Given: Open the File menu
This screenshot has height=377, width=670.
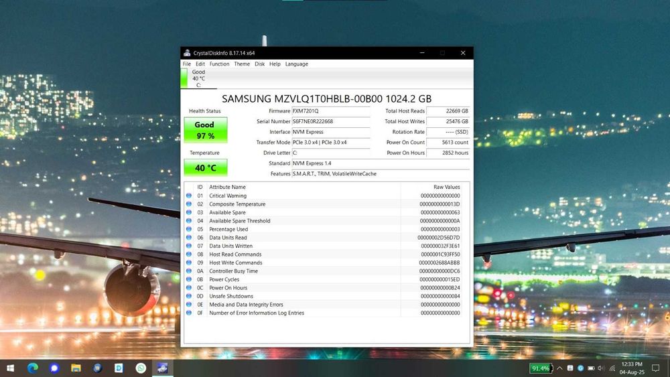Looking at the screenshot, I should (x=187, y=64).
